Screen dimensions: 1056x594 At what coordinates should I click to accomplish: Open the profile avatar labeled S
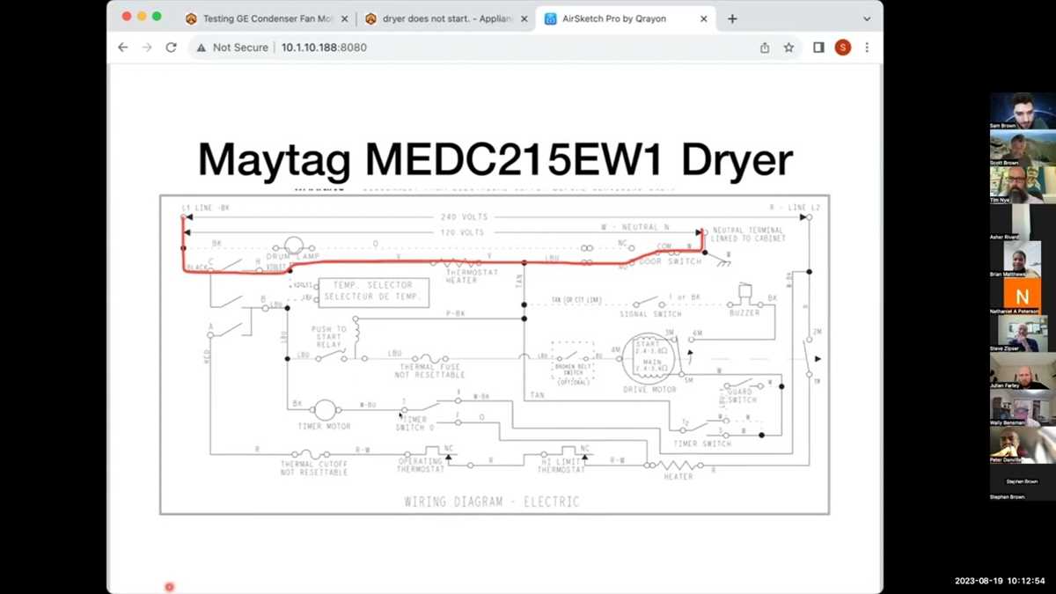843,48
